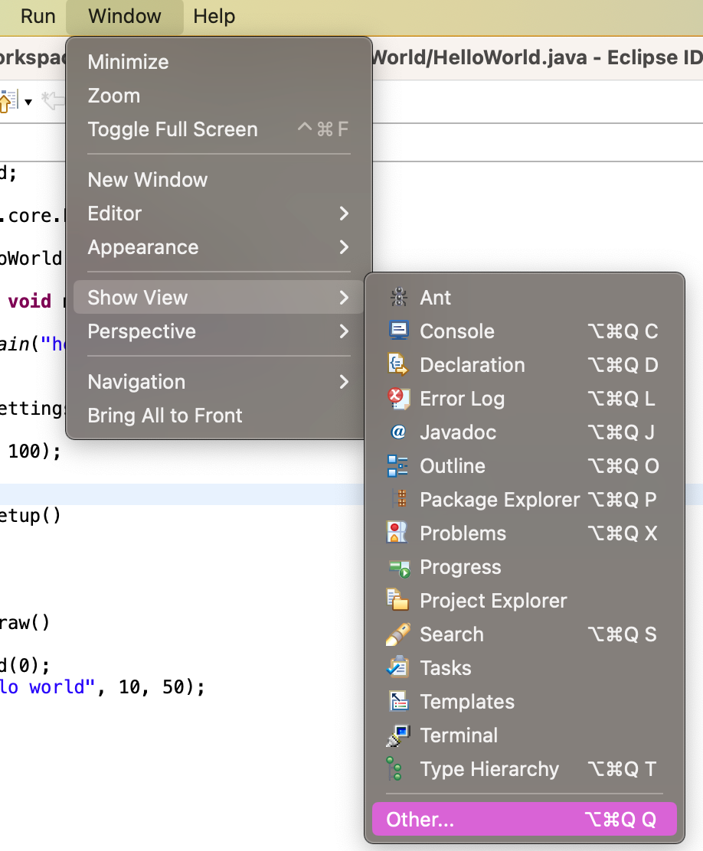Click the Terminal view icon

click(x=397, y=735)
